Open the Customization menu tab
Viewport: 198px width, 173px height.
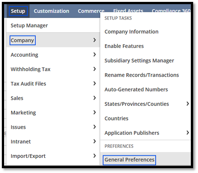pos(51,11)
